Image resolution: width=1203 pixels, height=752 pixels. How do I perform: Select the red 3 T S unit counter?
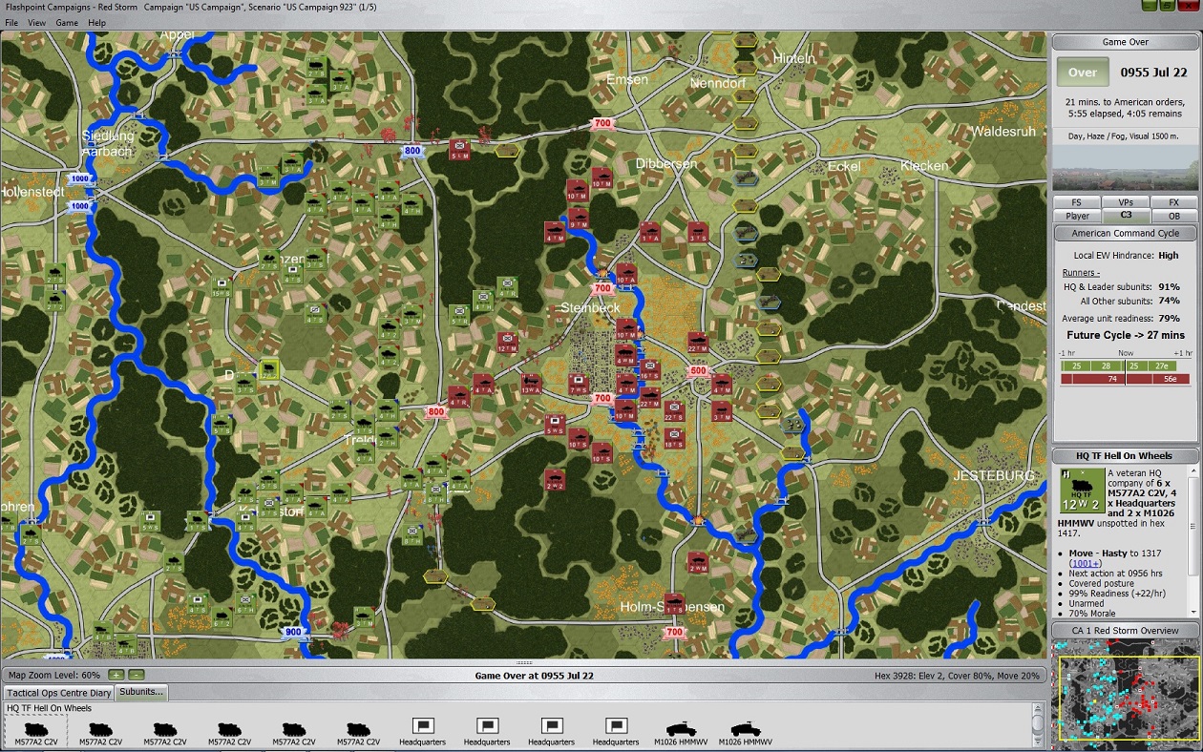(x=698, y=232)
